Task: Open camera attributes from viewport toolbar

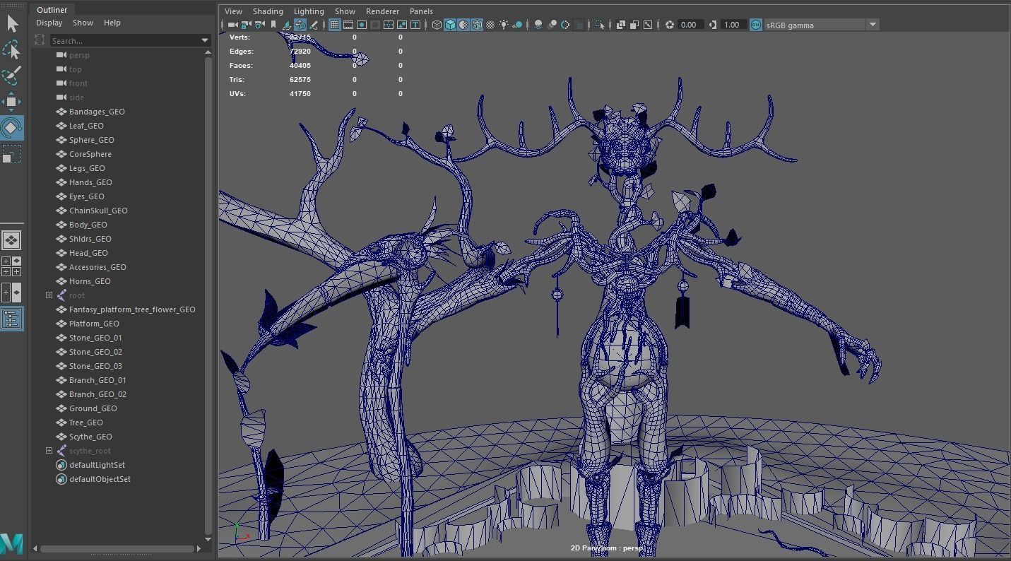Action: (259, 25)
